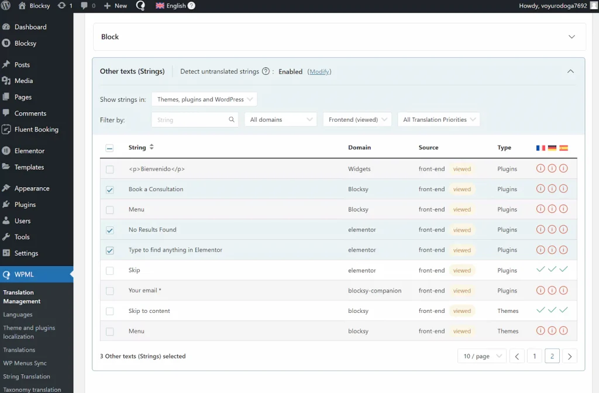
Task: Uncheck Type to find anything in Elementor checkbox
Action: pyautogui.click(x=109, y=250)
